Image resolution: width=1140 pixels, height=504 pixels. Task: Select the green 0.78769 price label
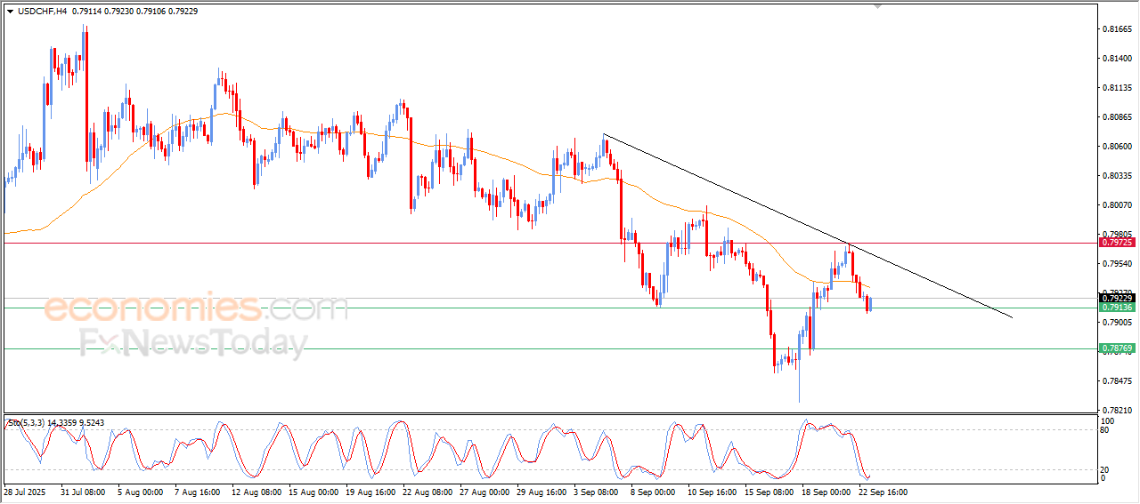coord(1116,348)
